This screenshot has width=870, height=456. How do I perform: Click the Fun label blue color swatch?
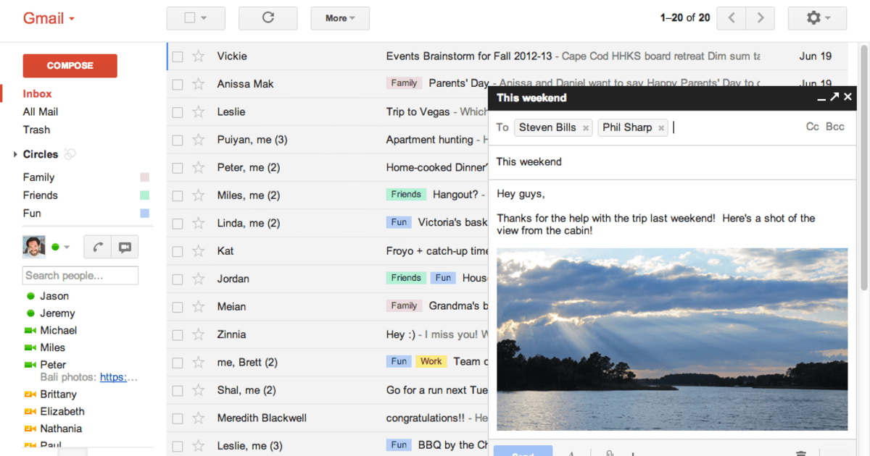click(144, 214)
